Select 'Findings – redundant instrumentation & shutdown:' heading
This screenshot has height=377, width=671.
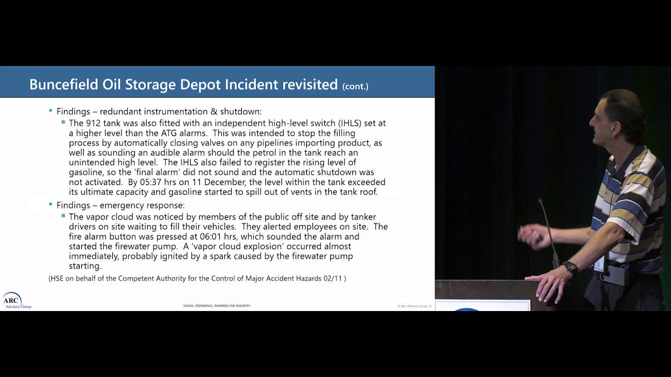pyautogui.click(x=159, y=112)
